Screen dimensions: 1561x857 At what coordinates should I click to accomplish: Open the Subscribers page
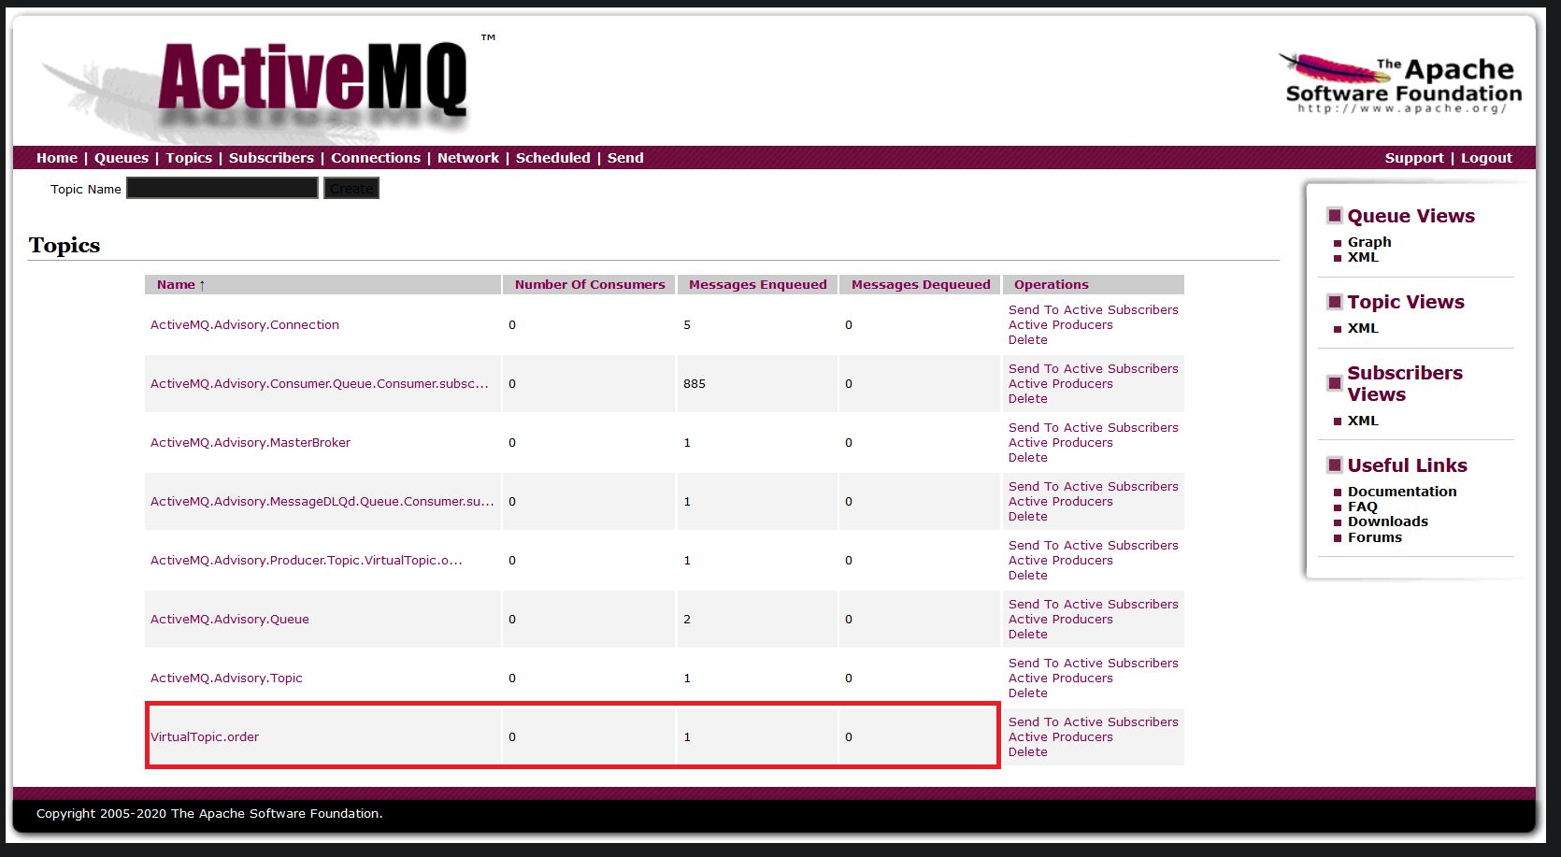[x=271, y=158]
